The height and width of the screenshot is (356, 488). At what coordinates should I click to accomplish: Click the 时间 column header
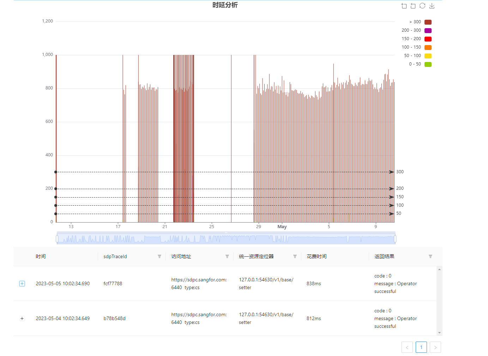point(41,257)
